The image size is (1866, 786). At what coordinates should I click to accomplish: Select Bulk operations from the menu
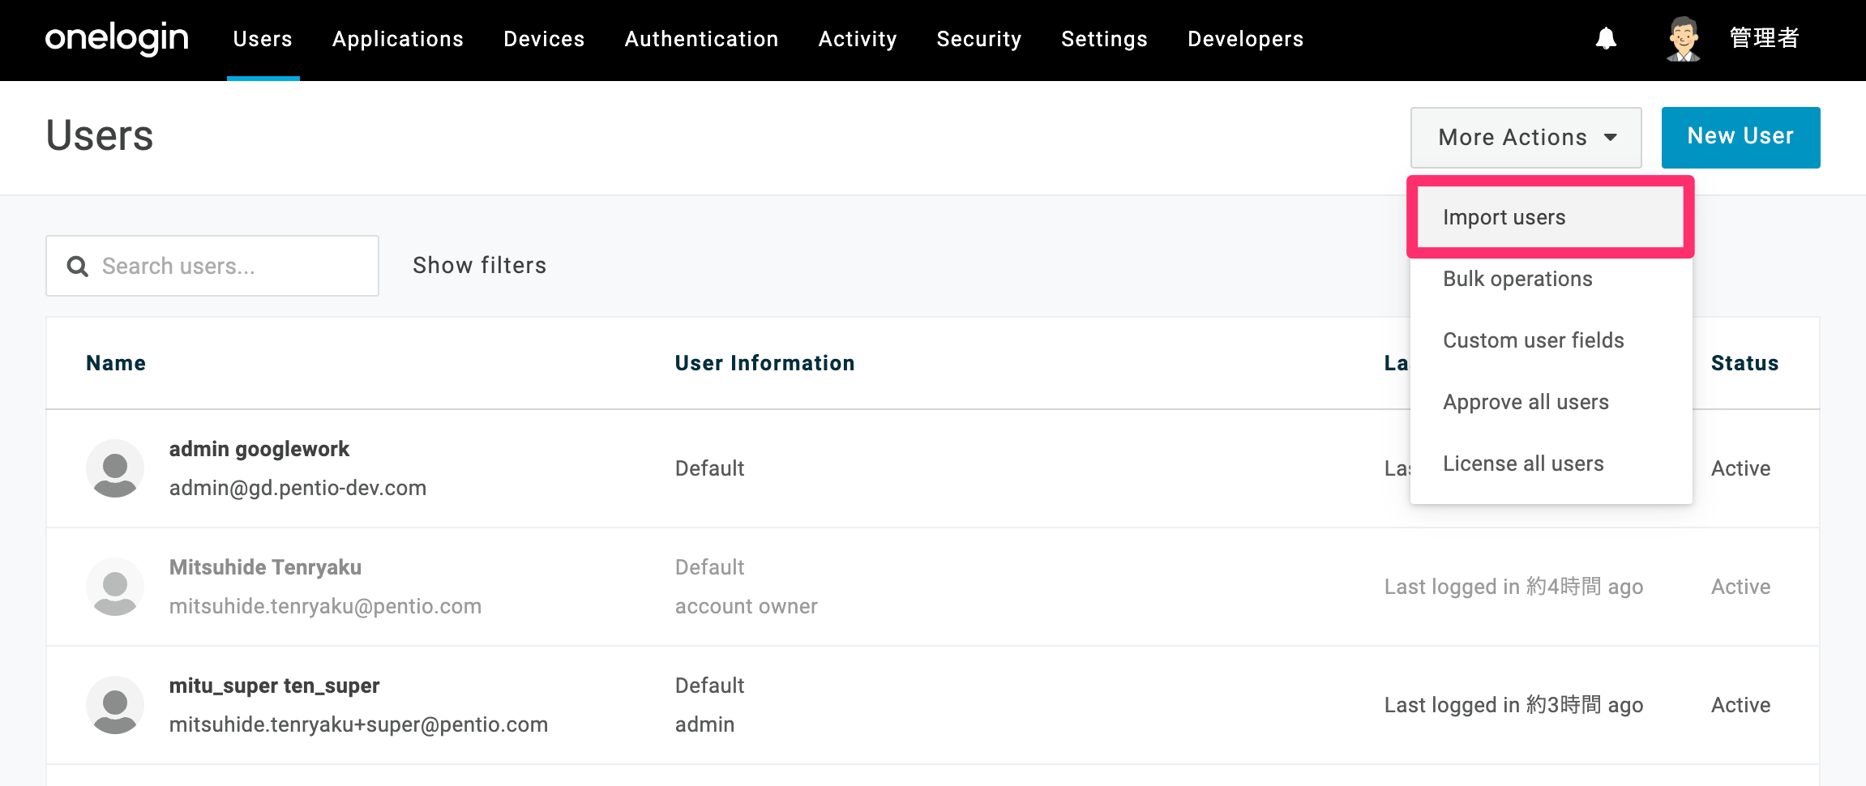pyautogui.click(x=1550, y=279)
